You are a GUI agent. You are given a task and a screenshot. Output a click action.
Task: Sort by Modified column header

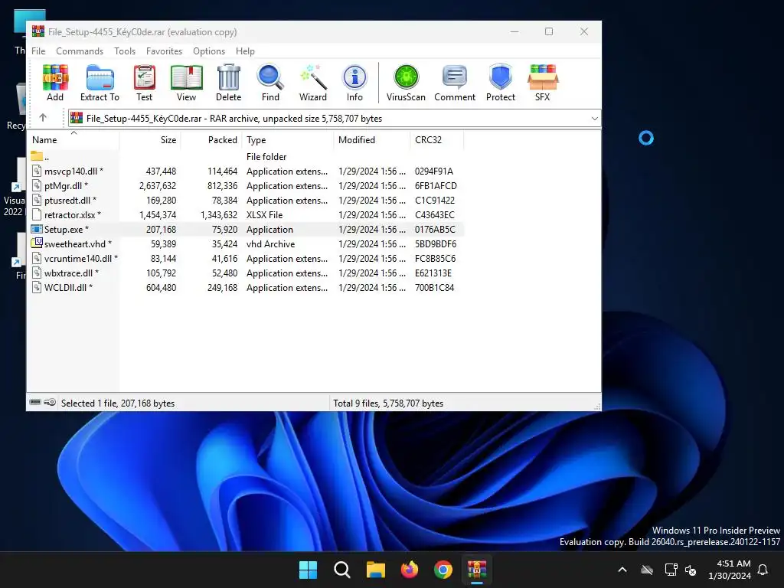(x=371, y=140)
